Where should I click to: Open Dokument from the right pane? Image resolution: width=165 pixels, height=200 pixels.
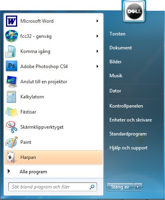click(x=121, y=48)
